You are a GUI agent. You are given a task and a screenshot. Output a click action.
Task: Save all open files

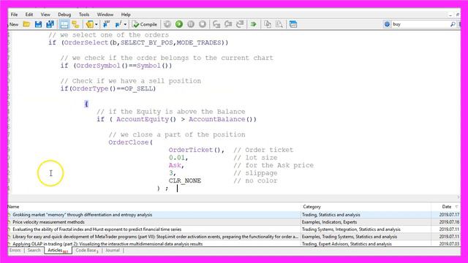[50, 24]
